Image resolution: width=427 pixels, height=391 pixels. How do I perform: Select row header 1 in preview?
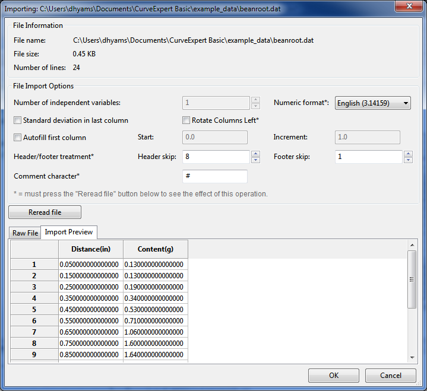tap(34, 265)
